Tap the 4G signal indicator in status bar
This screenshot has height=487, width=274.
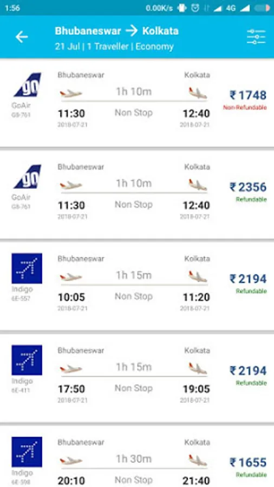[231, 8]
